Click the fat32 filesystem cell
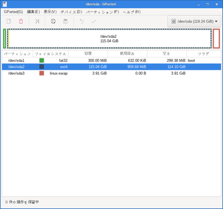The width and height of the screenshot is (223, 209). tap(63, 60)
